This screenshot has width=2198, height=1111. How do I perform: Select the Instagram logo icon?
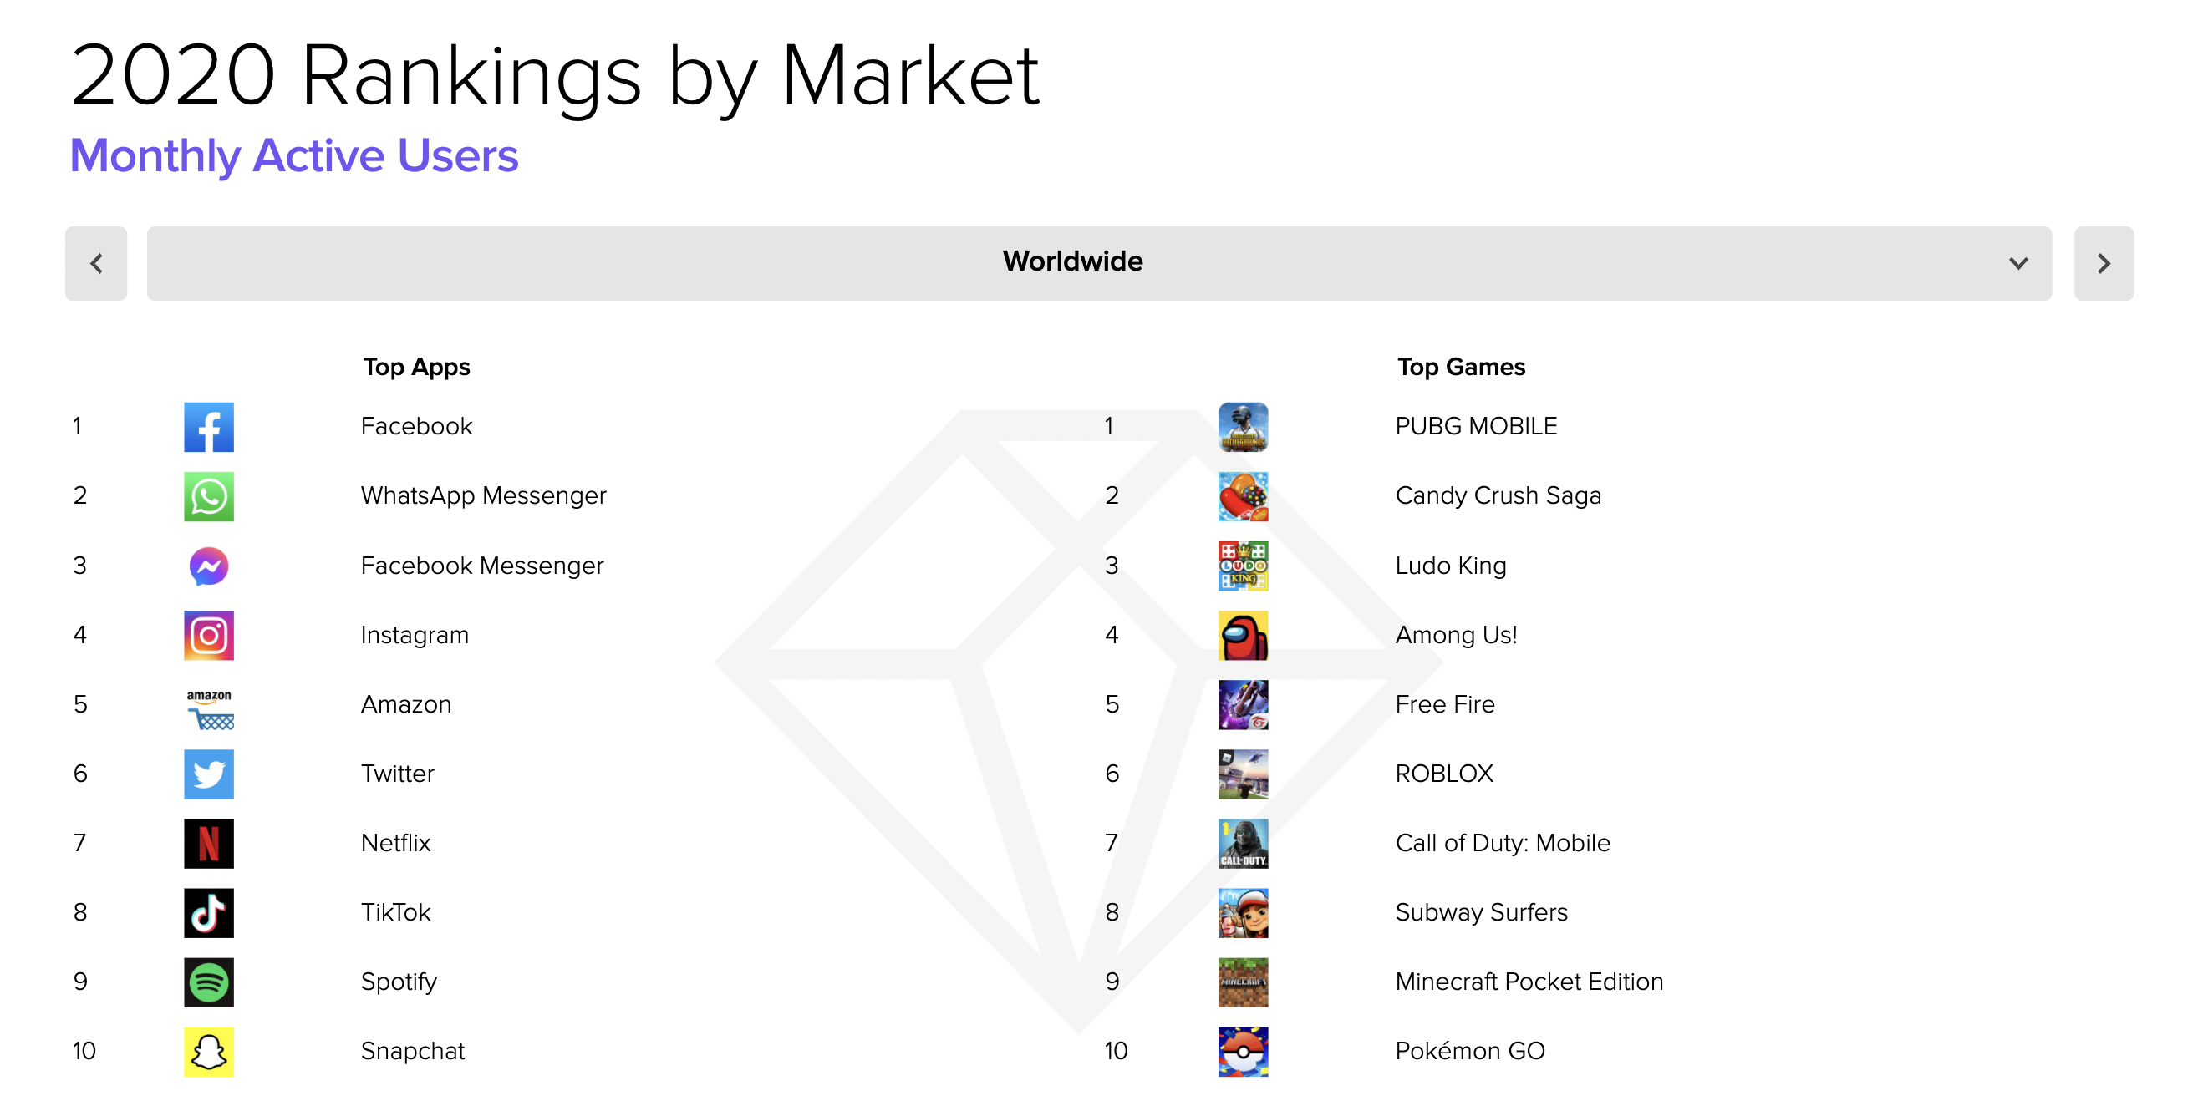208,635
